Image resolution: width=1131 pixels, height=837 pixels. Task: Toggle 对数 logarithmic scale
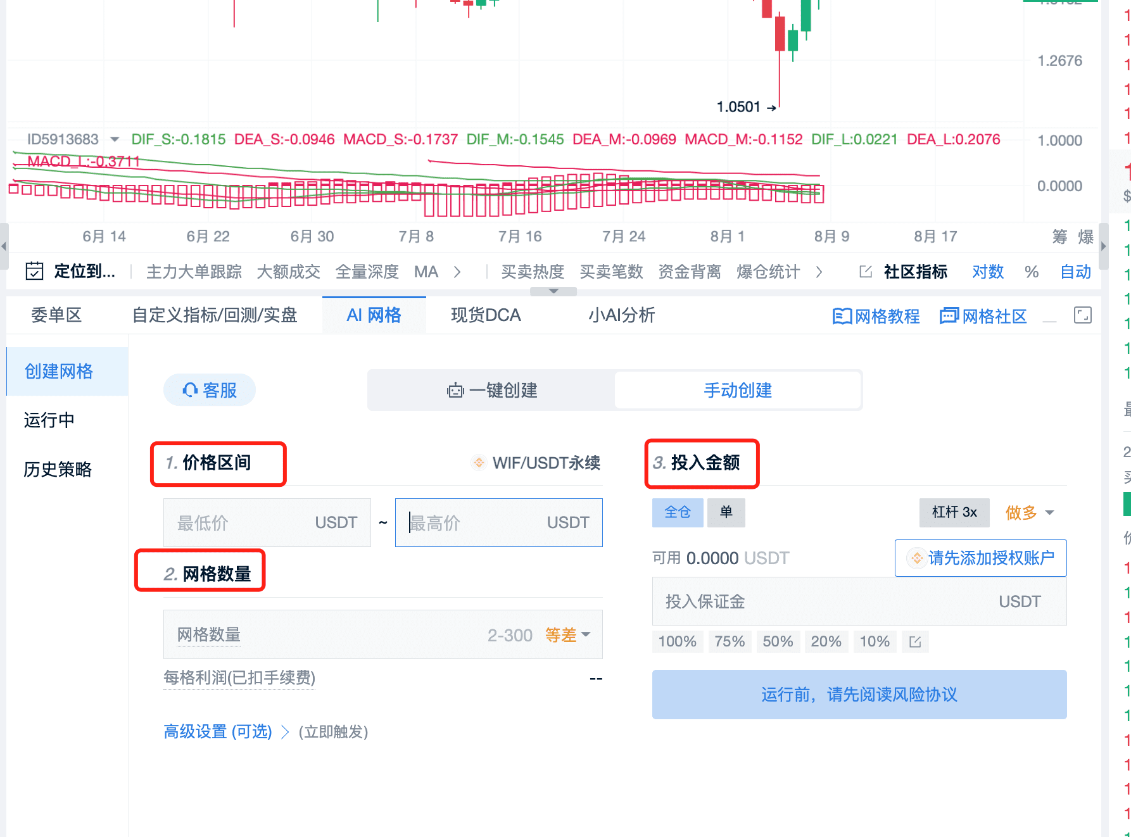pos(988,272)
